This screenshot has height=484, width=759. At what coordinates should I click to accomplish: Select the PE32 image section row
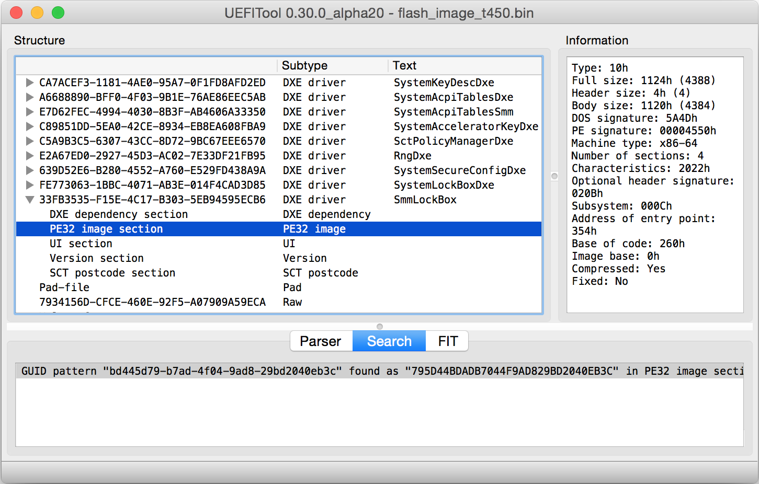pyautogui.click(x=279, y=229)
